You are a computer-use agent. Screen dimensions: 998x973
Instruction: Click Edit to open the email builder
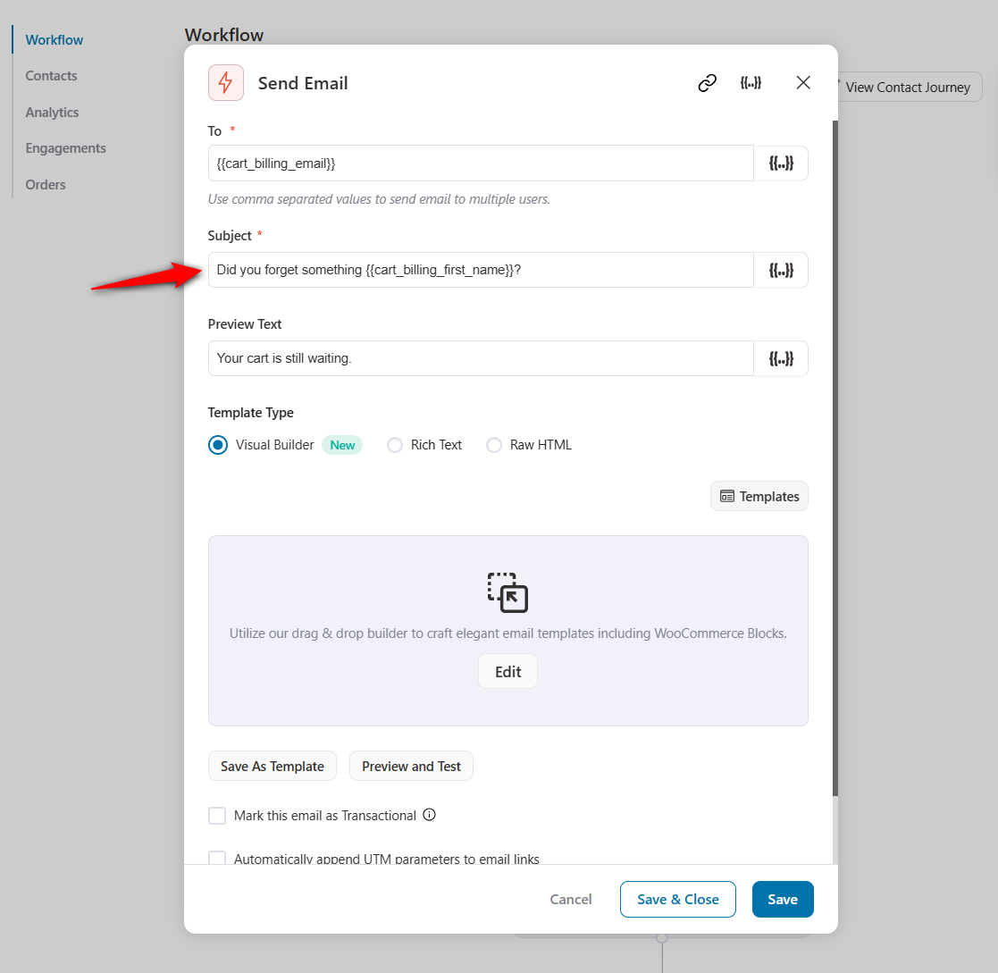tap(507, 671)
